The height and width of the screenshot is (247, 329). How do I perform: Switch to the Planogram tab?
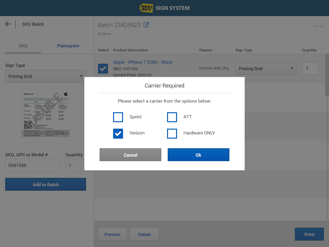point(68,46)
